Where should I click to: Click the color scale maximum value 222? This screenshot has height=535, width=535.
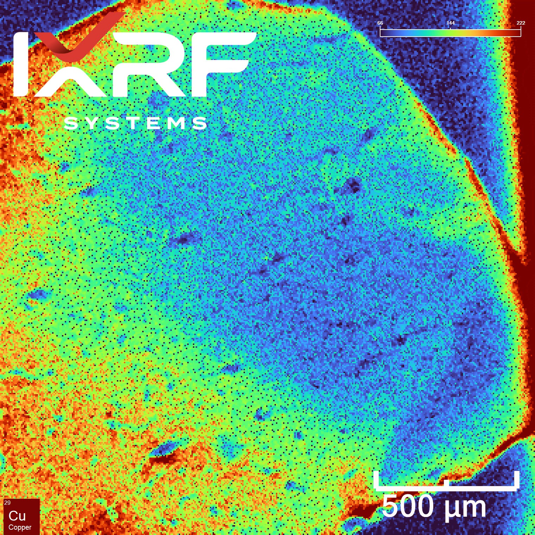click(521, 23)
